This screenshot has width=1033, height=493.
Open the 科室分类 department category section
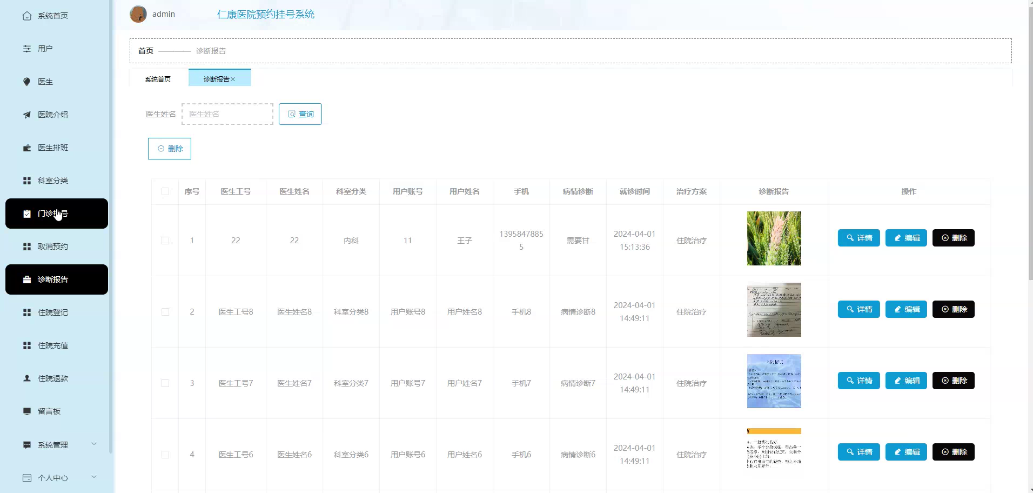53,180
